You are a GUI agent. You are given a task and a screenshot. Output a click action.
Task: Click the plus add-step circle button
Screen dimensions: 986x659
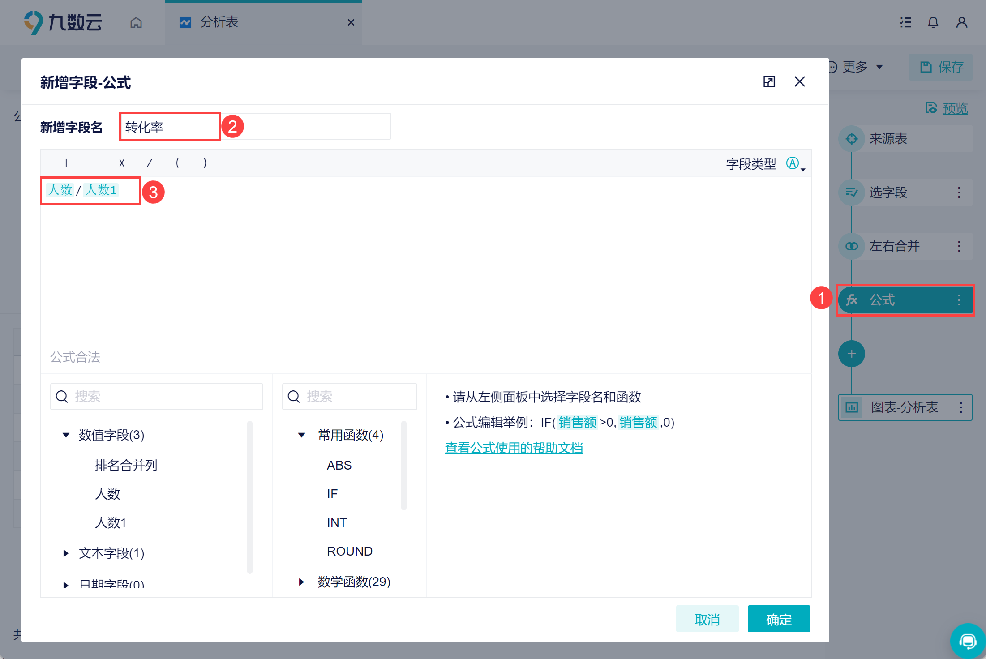click(x=851, y=354)
